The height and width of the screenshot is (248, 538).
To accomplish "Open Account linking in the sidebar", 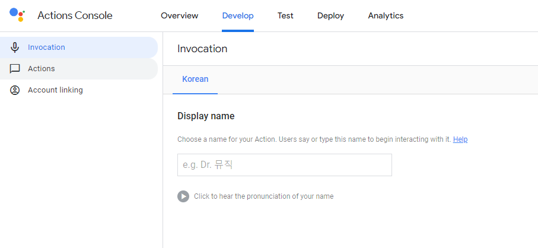I will [79, 90].
